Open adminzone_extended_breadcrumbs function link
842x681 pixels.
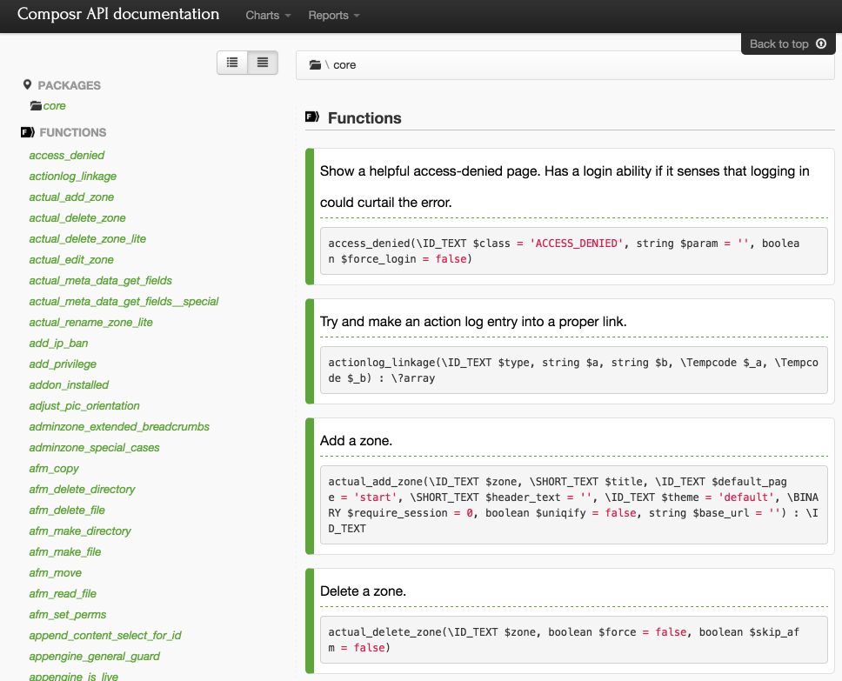point(119,427)
